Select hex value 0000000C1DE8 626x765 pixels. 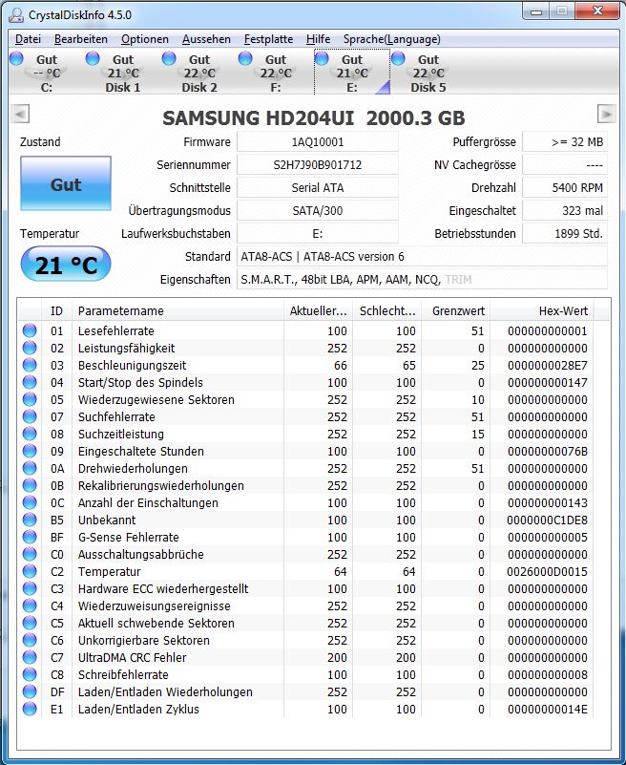point(547,520)
